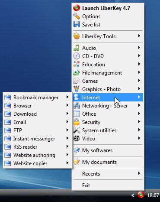Select the highlighted Internet menu item
This screenshot has width=160, height=202.
pyautogui.click(x=108, y=98)
